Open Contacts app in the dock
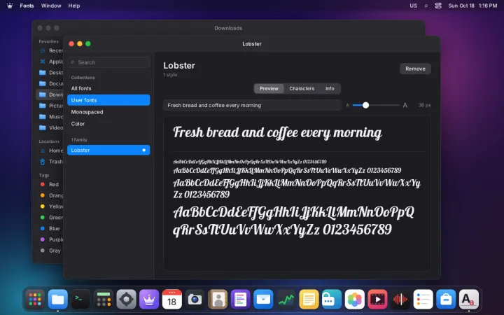The width and height of the screenshot is (504, 315). pyautogui.click(x=218, y=300)
